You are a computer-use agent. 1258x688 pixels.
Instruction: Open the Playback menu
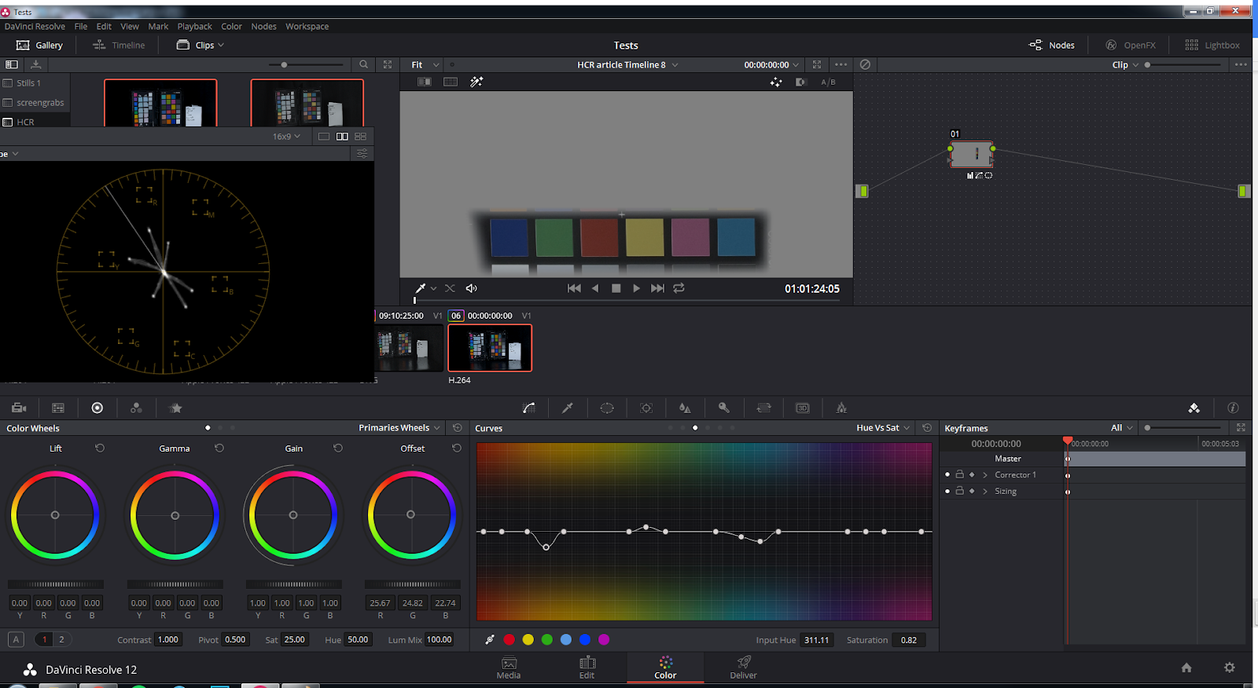194,26
